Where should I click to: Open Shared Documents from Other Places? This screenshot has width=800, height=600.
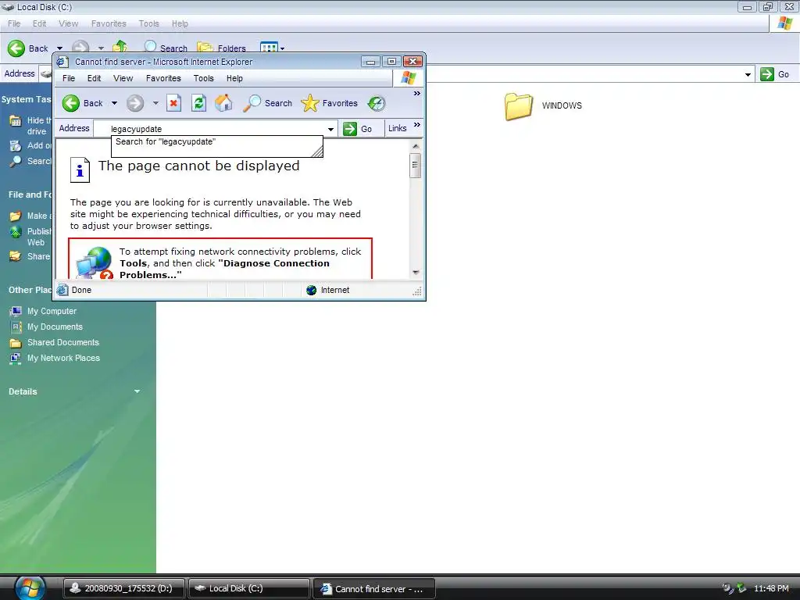tap(55, 342)
